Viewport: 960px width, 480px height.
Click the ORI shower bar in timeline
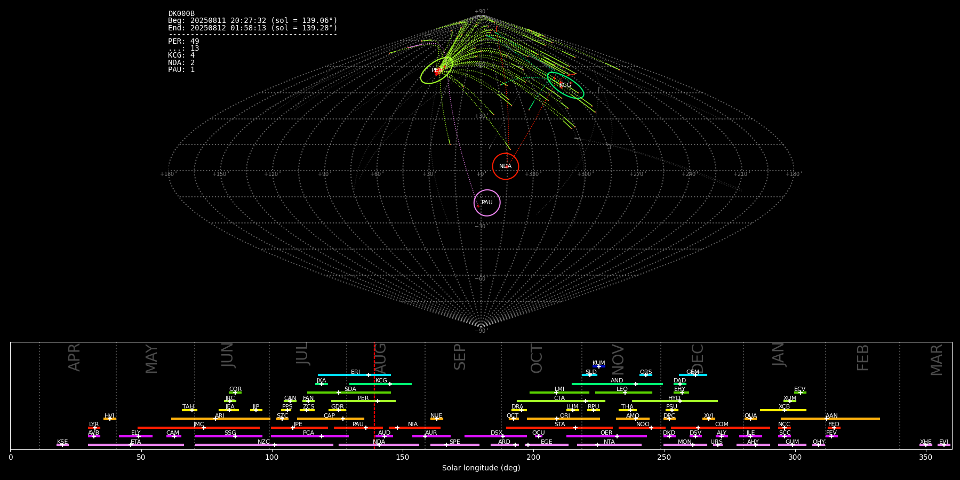(x=563, y=419)
